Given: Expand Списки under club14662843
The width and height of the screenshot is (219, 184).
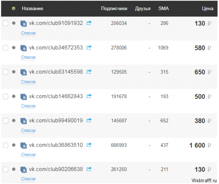Looking at the screenshot, I should click(28, 106).
